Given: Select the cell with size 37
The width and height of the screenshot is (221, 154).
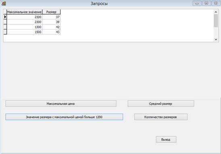Looking at the screenshot, I should (x=51, y=17).
